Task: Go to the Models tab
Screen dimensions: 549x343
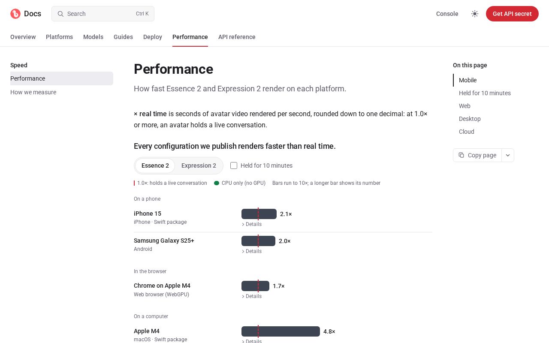Action: coord(93,37)
